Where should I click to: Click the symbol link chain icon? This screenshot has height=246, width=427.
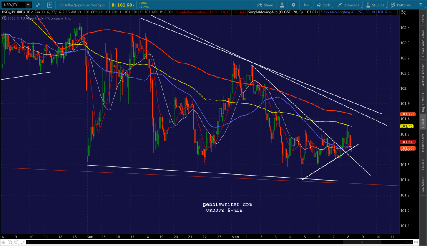click(38, 5)
